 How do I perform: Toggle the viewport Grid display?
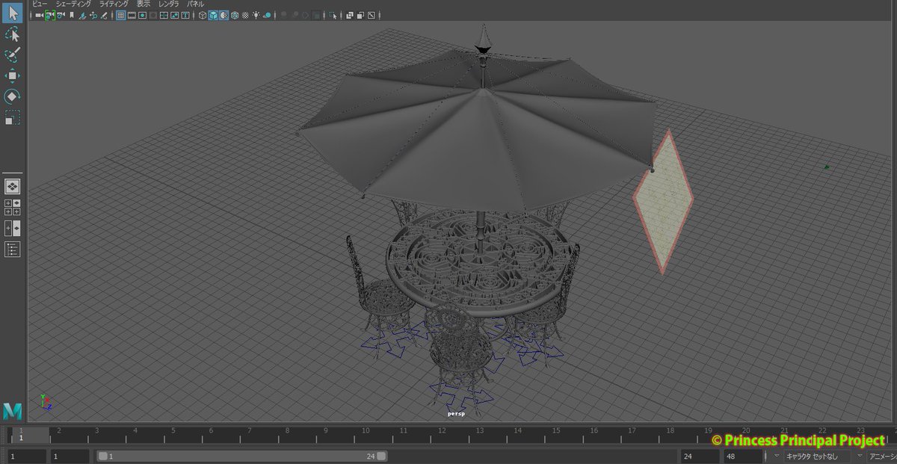point(120,15)
